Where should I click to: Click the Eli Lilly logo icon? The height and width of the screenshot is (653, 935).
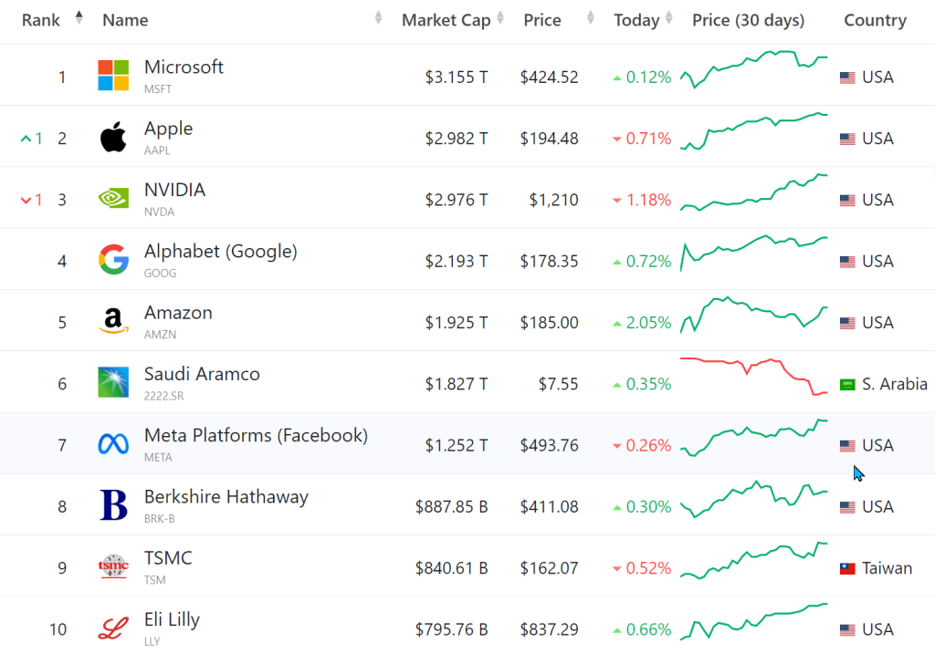click(x=113, y=629)
